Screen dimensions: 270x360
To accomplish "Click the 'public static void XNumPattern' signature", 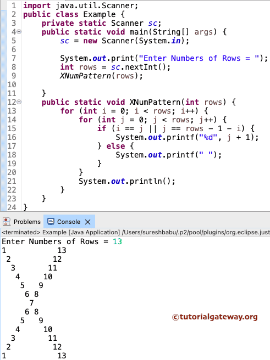I will click(139, 102).
